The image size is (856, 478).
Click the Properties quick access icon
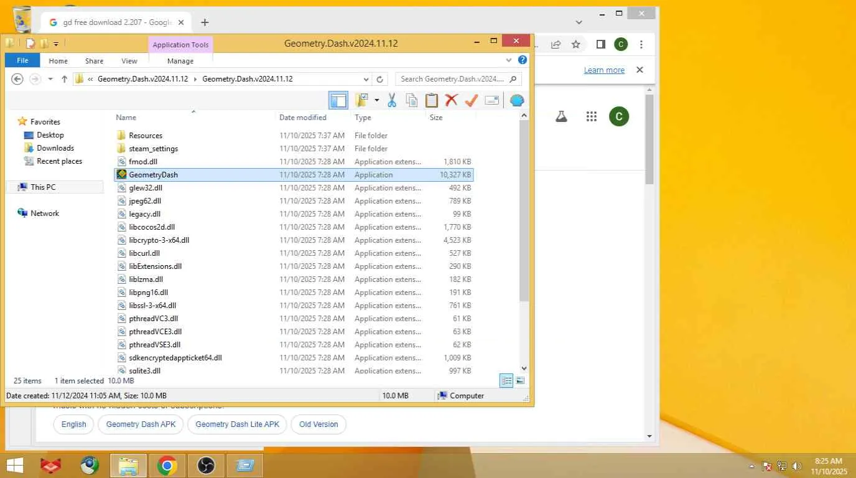coord(30,44)
